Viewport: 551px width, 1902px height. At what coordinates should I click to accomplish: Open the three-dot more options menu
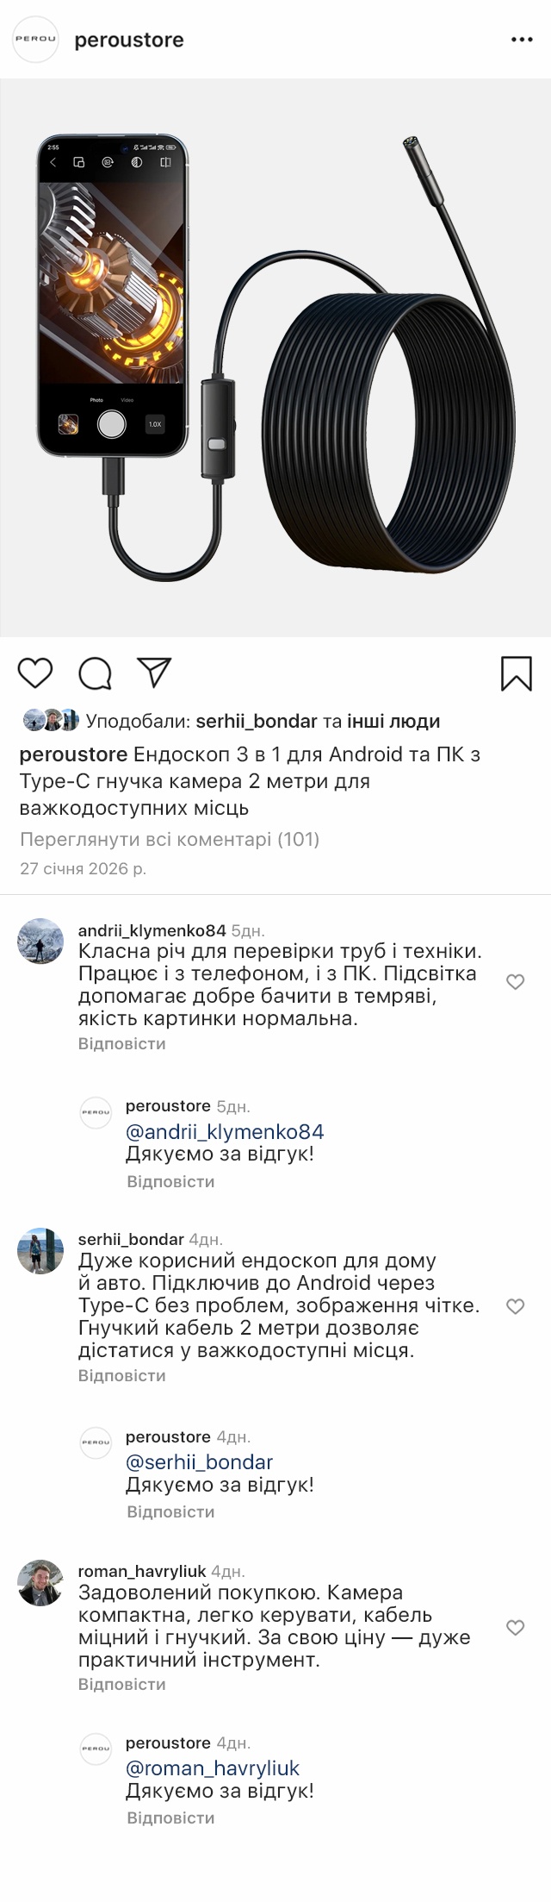pos(522,40)
